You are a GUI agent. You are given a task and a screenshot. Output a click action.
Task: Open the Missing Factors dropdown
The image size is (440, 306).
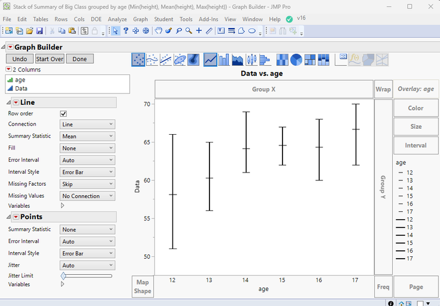click(87, 184)
